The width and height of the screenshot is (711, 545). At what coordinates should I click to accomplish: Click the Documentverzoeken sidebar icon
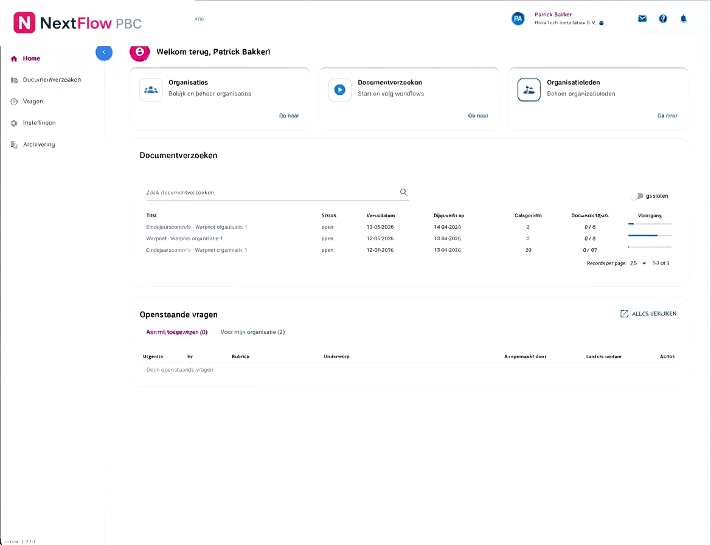coord(14,80)
